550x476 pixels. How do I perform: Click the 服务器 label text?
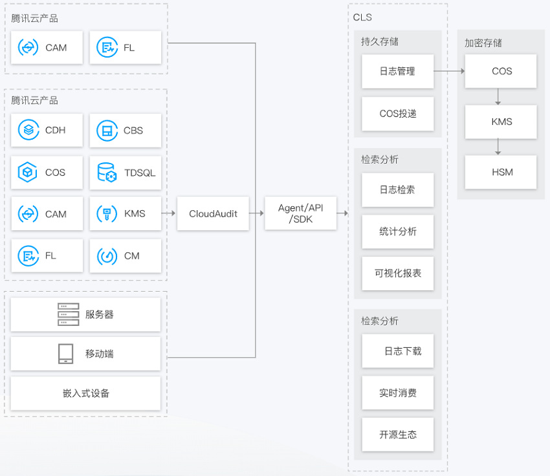tap(99, 314)
